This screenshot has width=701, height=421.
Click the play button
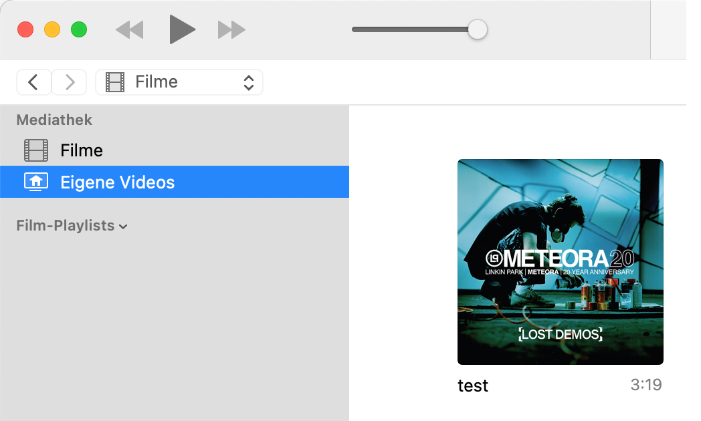click(x=183, y=29)
